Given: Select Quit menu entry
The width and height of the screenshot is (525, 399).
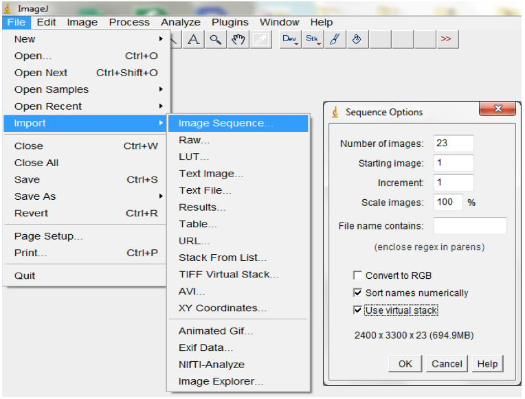Looking at the screenshot, I should (85, 276).
